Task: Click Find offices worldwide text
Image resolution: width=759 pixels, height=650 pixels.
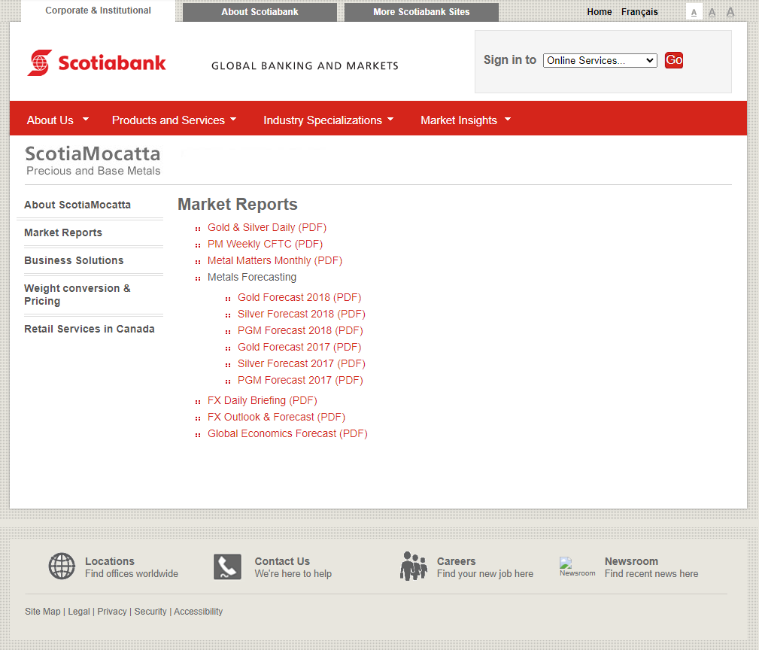Action: [x=132, y=573]
